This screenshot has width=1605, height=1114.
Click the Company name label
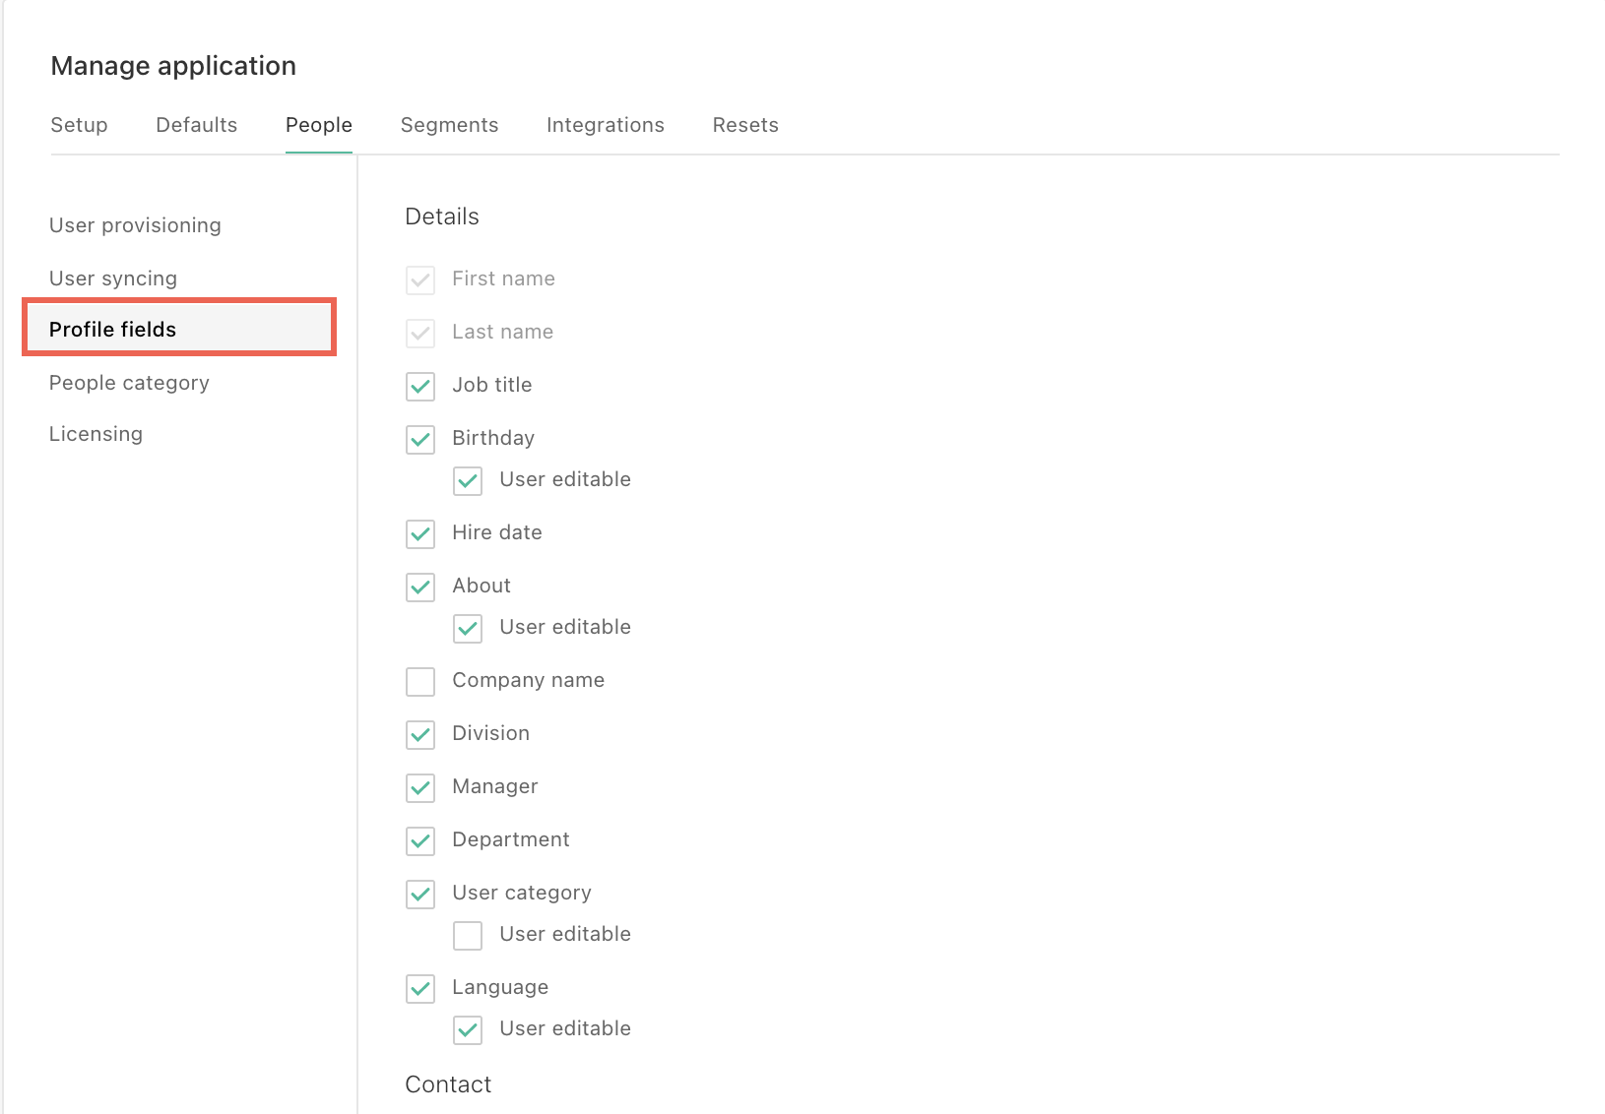click(529, 680)
